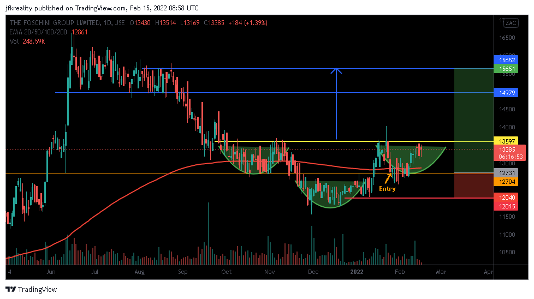
Task: Click the current price 13385 label
Action: pos(507,149)
